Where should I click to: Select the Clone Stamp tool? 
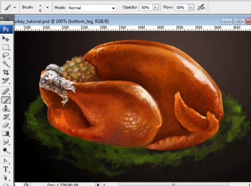click(6, 109)
